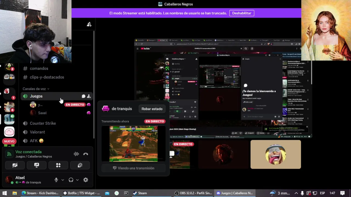Open noise suppression waveform icon
The height and width of the screenshot is (197, 351).
click(76, 154)
